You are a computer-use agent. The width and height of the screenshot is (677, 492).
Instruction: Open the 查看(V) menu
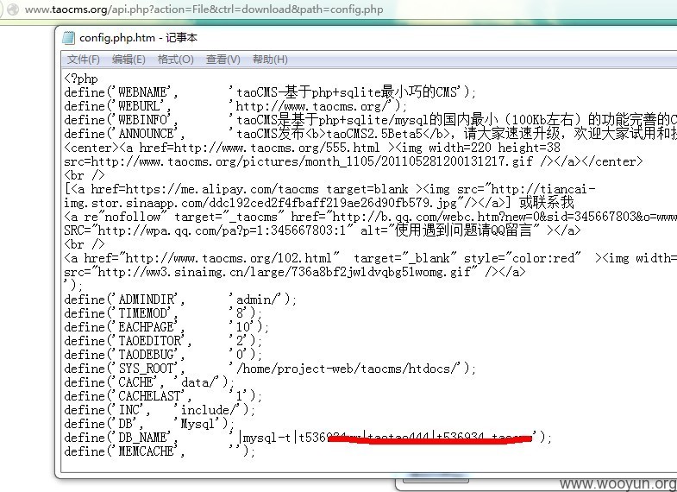pyautogui.click(x=223, y=60)
